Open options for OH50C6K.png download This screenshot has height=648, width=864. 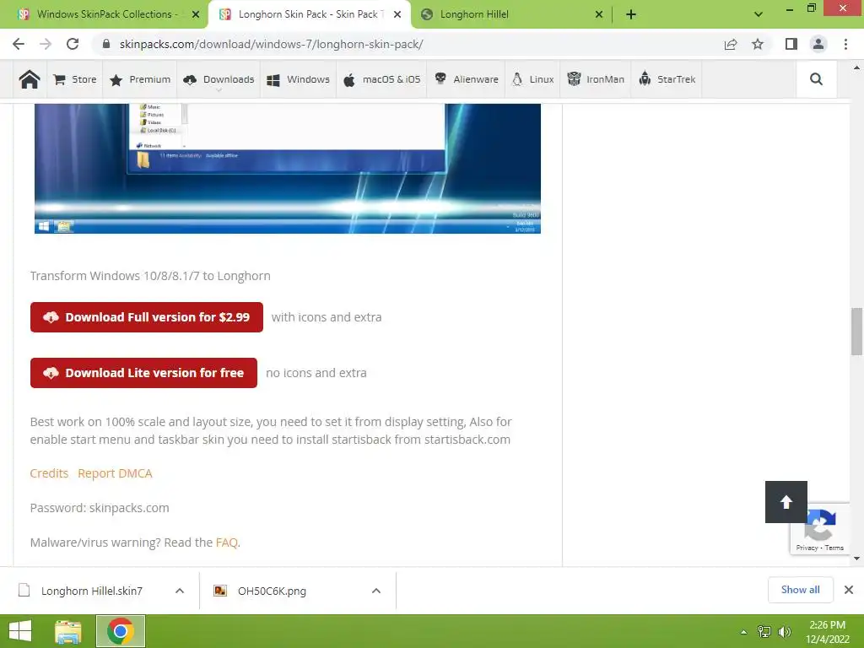pos(376,591)
